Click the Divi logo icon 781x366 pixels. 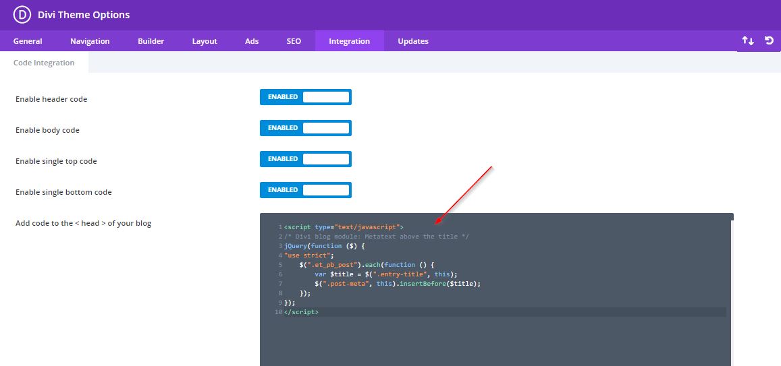[22, 15]
